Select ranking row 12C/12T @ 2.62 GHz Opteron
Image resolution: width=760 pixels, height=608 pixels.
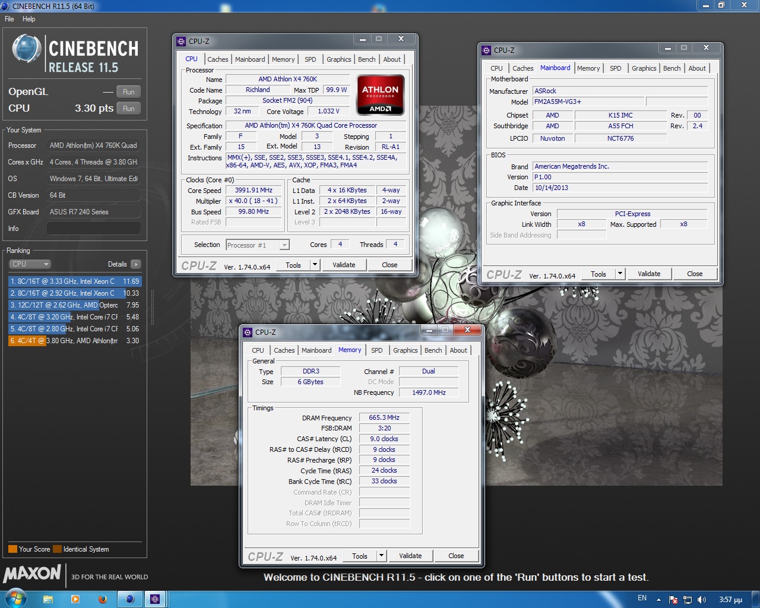coord(75,305)
